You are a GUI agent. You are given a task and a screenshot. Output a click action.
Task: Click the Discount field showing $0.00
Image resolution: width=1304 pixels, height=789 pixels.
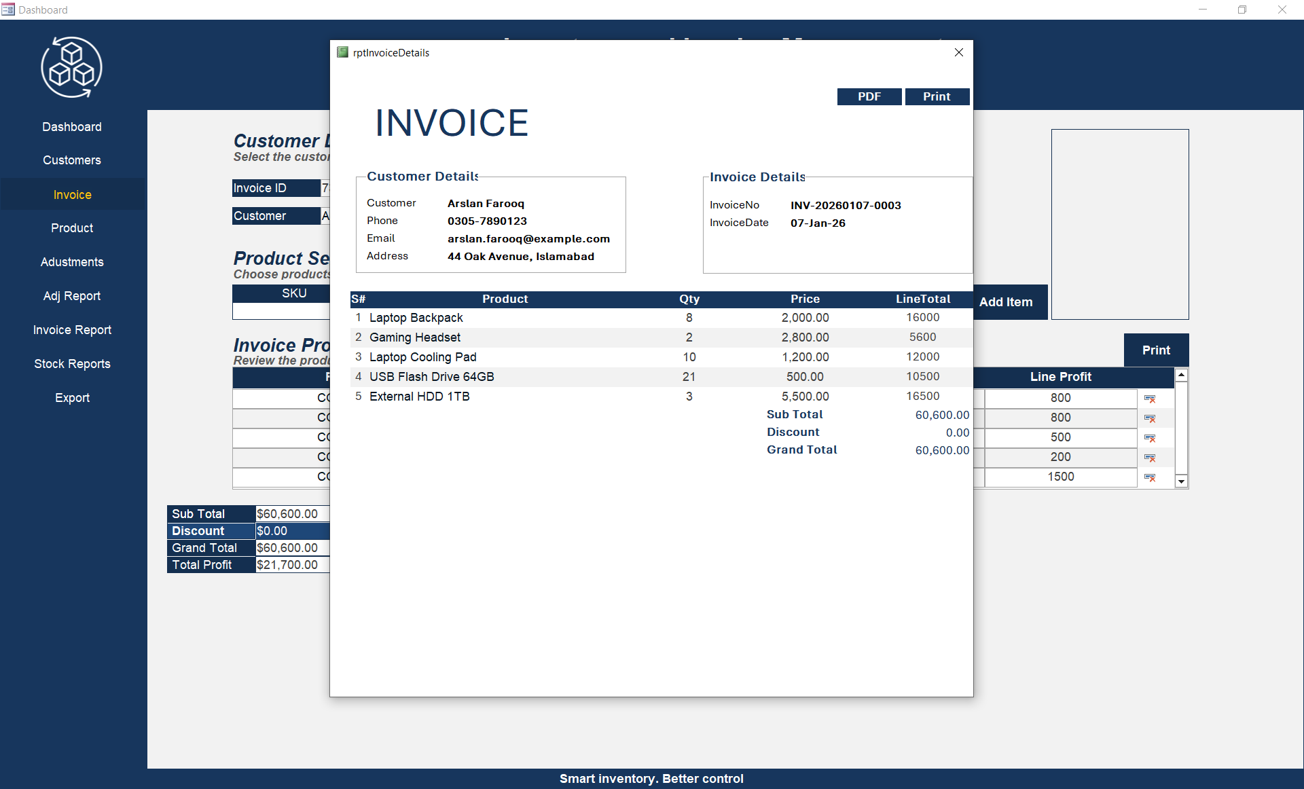[x=292, y=531]
